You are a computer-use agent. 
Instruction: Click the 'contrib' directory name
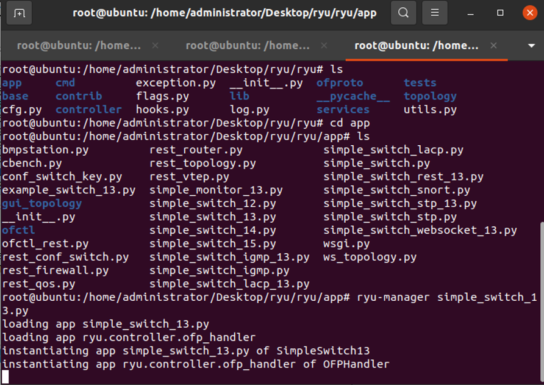click(x=79, y=96)
